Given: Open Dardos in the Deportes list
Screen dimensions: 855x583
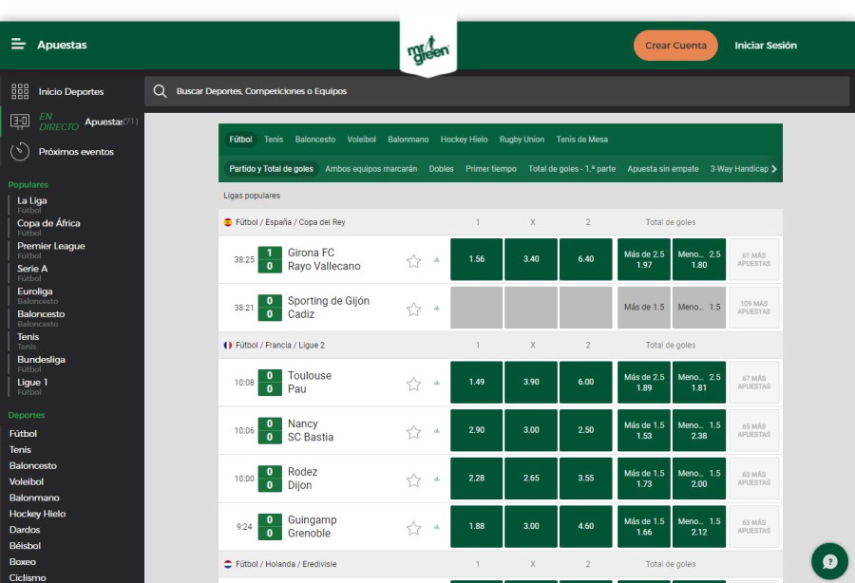Looking at the screenshot, I should (25, 530).
